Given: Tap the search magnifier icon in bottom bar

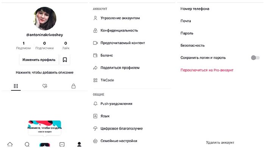Looking at the screenshot, I should pyautogui.click(x=27, y=144).
